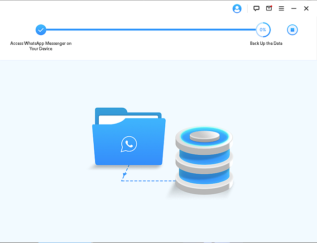Click 'Access WhatsApp Messenger on Your Device' text
This screenshot has height=243, width=317.
click(41, 46)
